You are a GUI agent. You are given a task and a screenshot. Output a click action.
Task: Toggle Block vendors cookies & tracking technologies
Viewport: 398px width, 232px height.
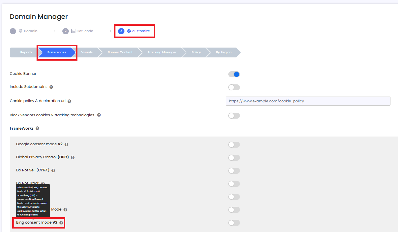click(234, 116)
